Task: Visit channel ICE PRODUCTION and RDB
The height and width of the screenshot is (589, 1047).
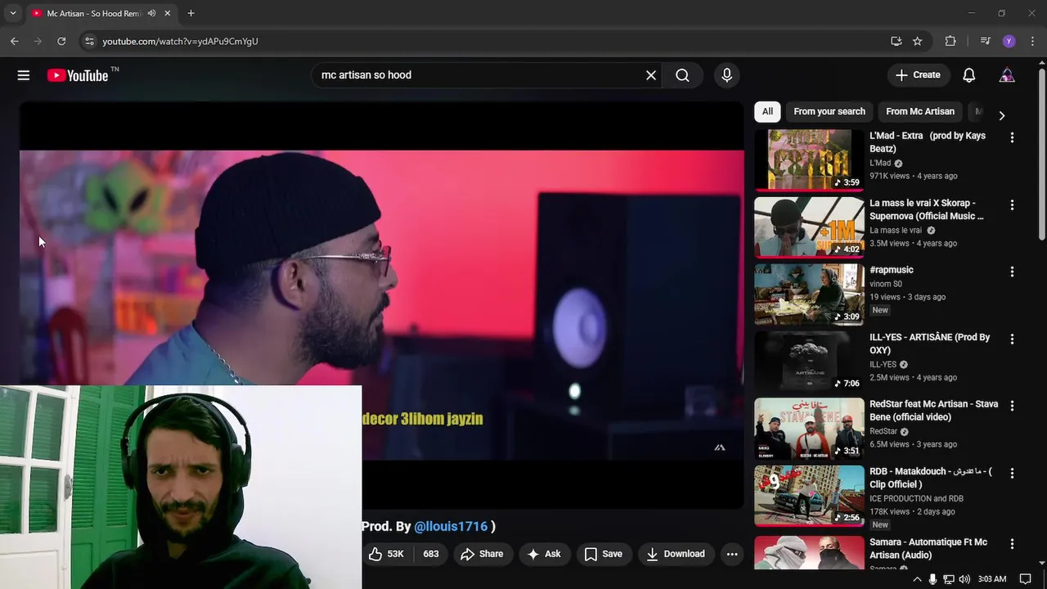Action: click(916, 498)
